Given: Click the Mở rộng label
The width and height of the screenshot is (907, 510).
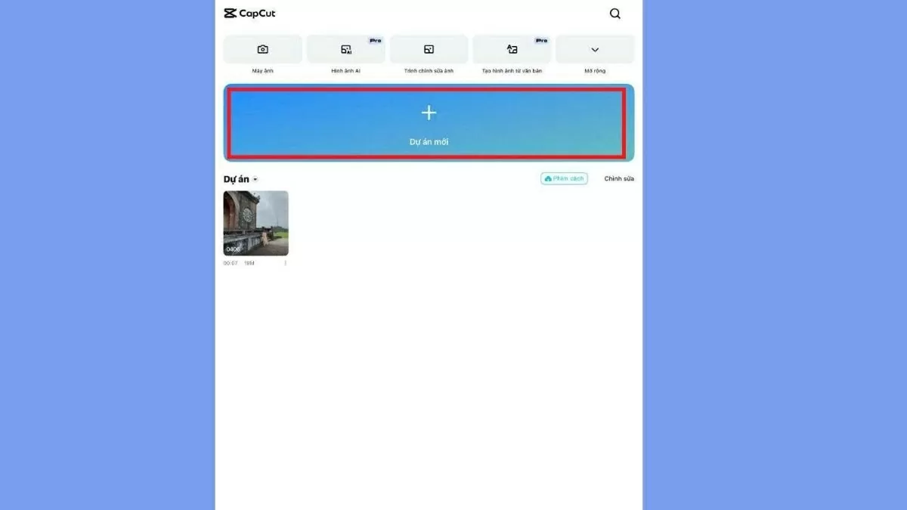Looking at the screenshot, I should pyautogui.click(x=595, y=71).
